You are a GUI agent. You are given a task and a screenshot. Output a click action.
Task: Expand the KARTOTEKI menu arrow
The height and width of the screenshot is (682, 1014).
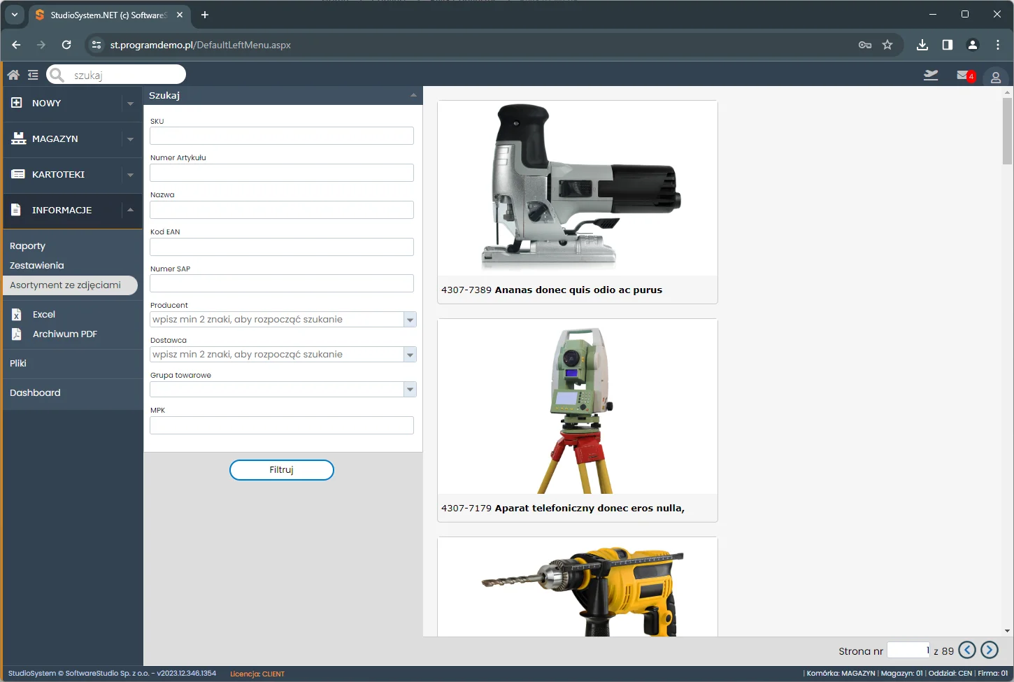(130, 175)
